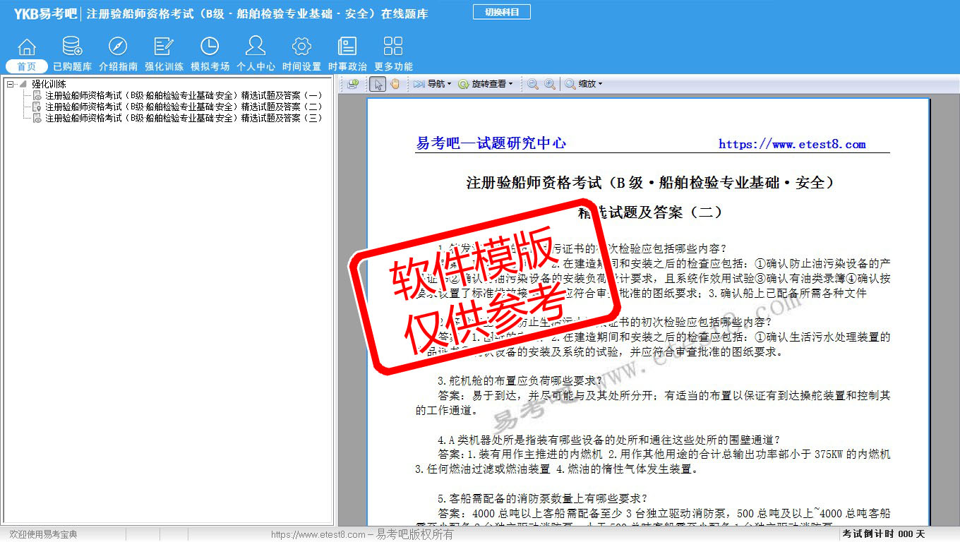Click the 切换科目 button

tap(501, 12)
